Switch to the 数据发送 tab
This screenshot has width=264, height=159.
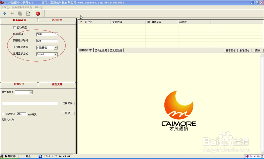click(19, 84)
